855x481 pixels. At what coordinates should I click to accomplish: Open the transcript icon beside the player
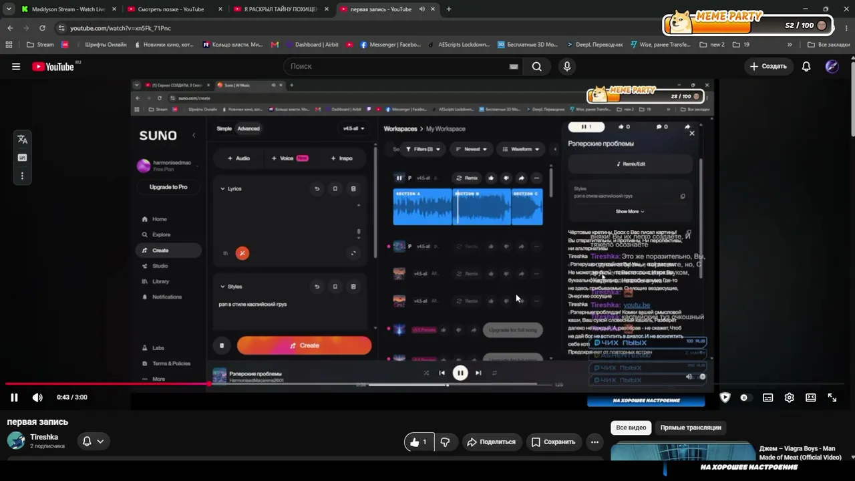22,158
